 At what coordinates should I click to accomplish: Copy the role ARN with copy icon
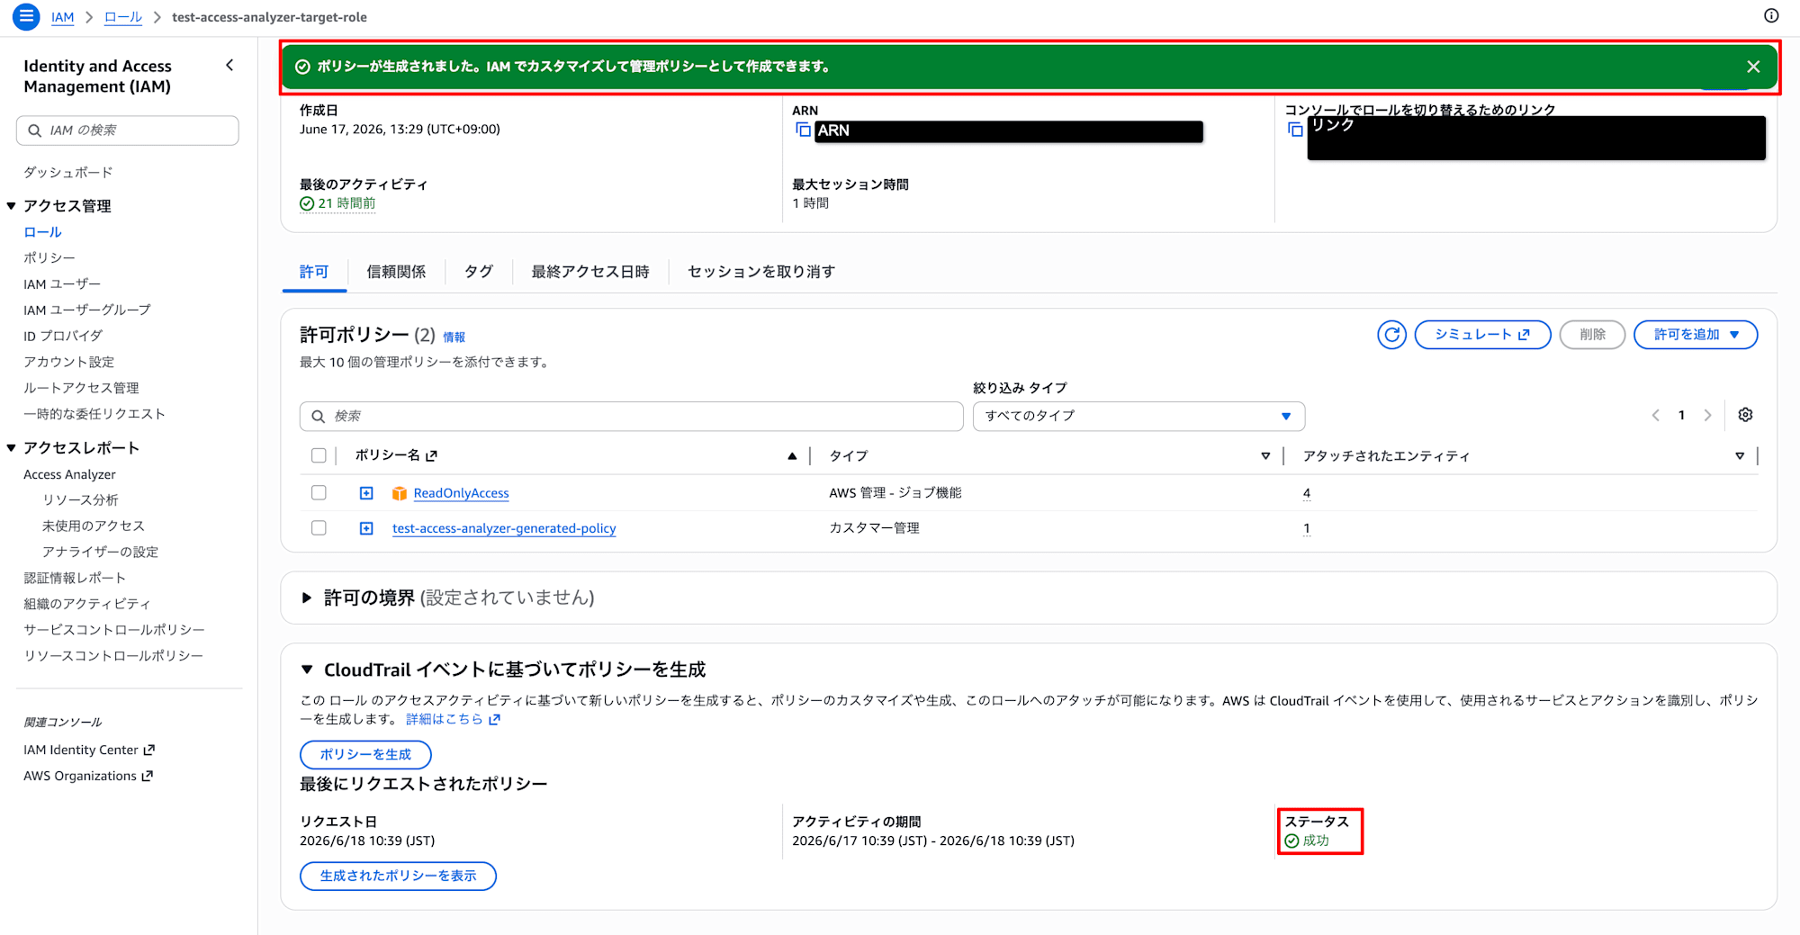(803, 130)
